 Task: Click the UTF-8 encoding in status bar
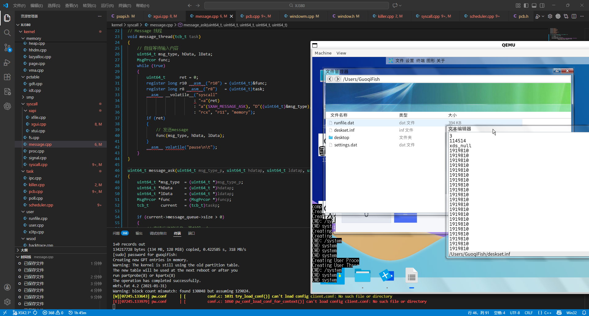pos(515,313)
